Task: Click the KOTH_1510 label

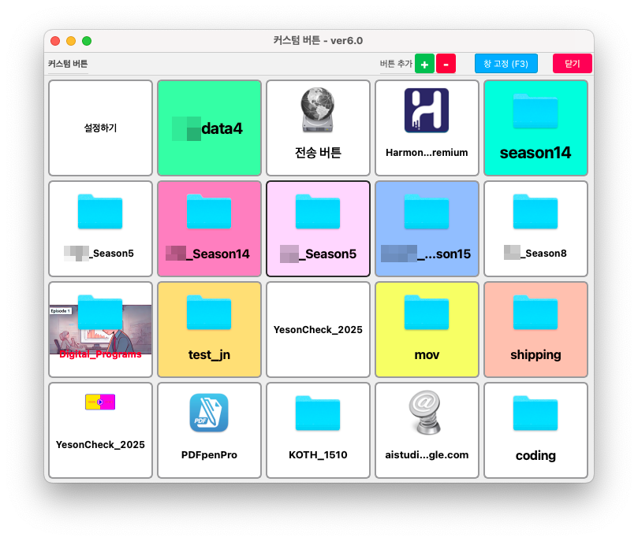Action: point(318,455)
